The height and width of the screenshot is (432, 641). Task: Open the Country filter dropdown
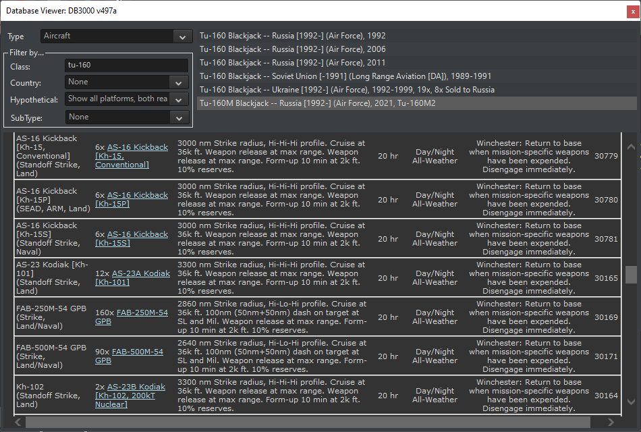tap(126, 83)
